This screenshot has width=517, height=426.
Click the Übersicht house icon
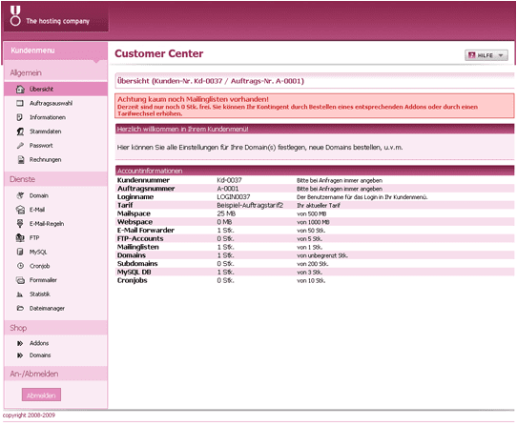[x=20, y=89]
